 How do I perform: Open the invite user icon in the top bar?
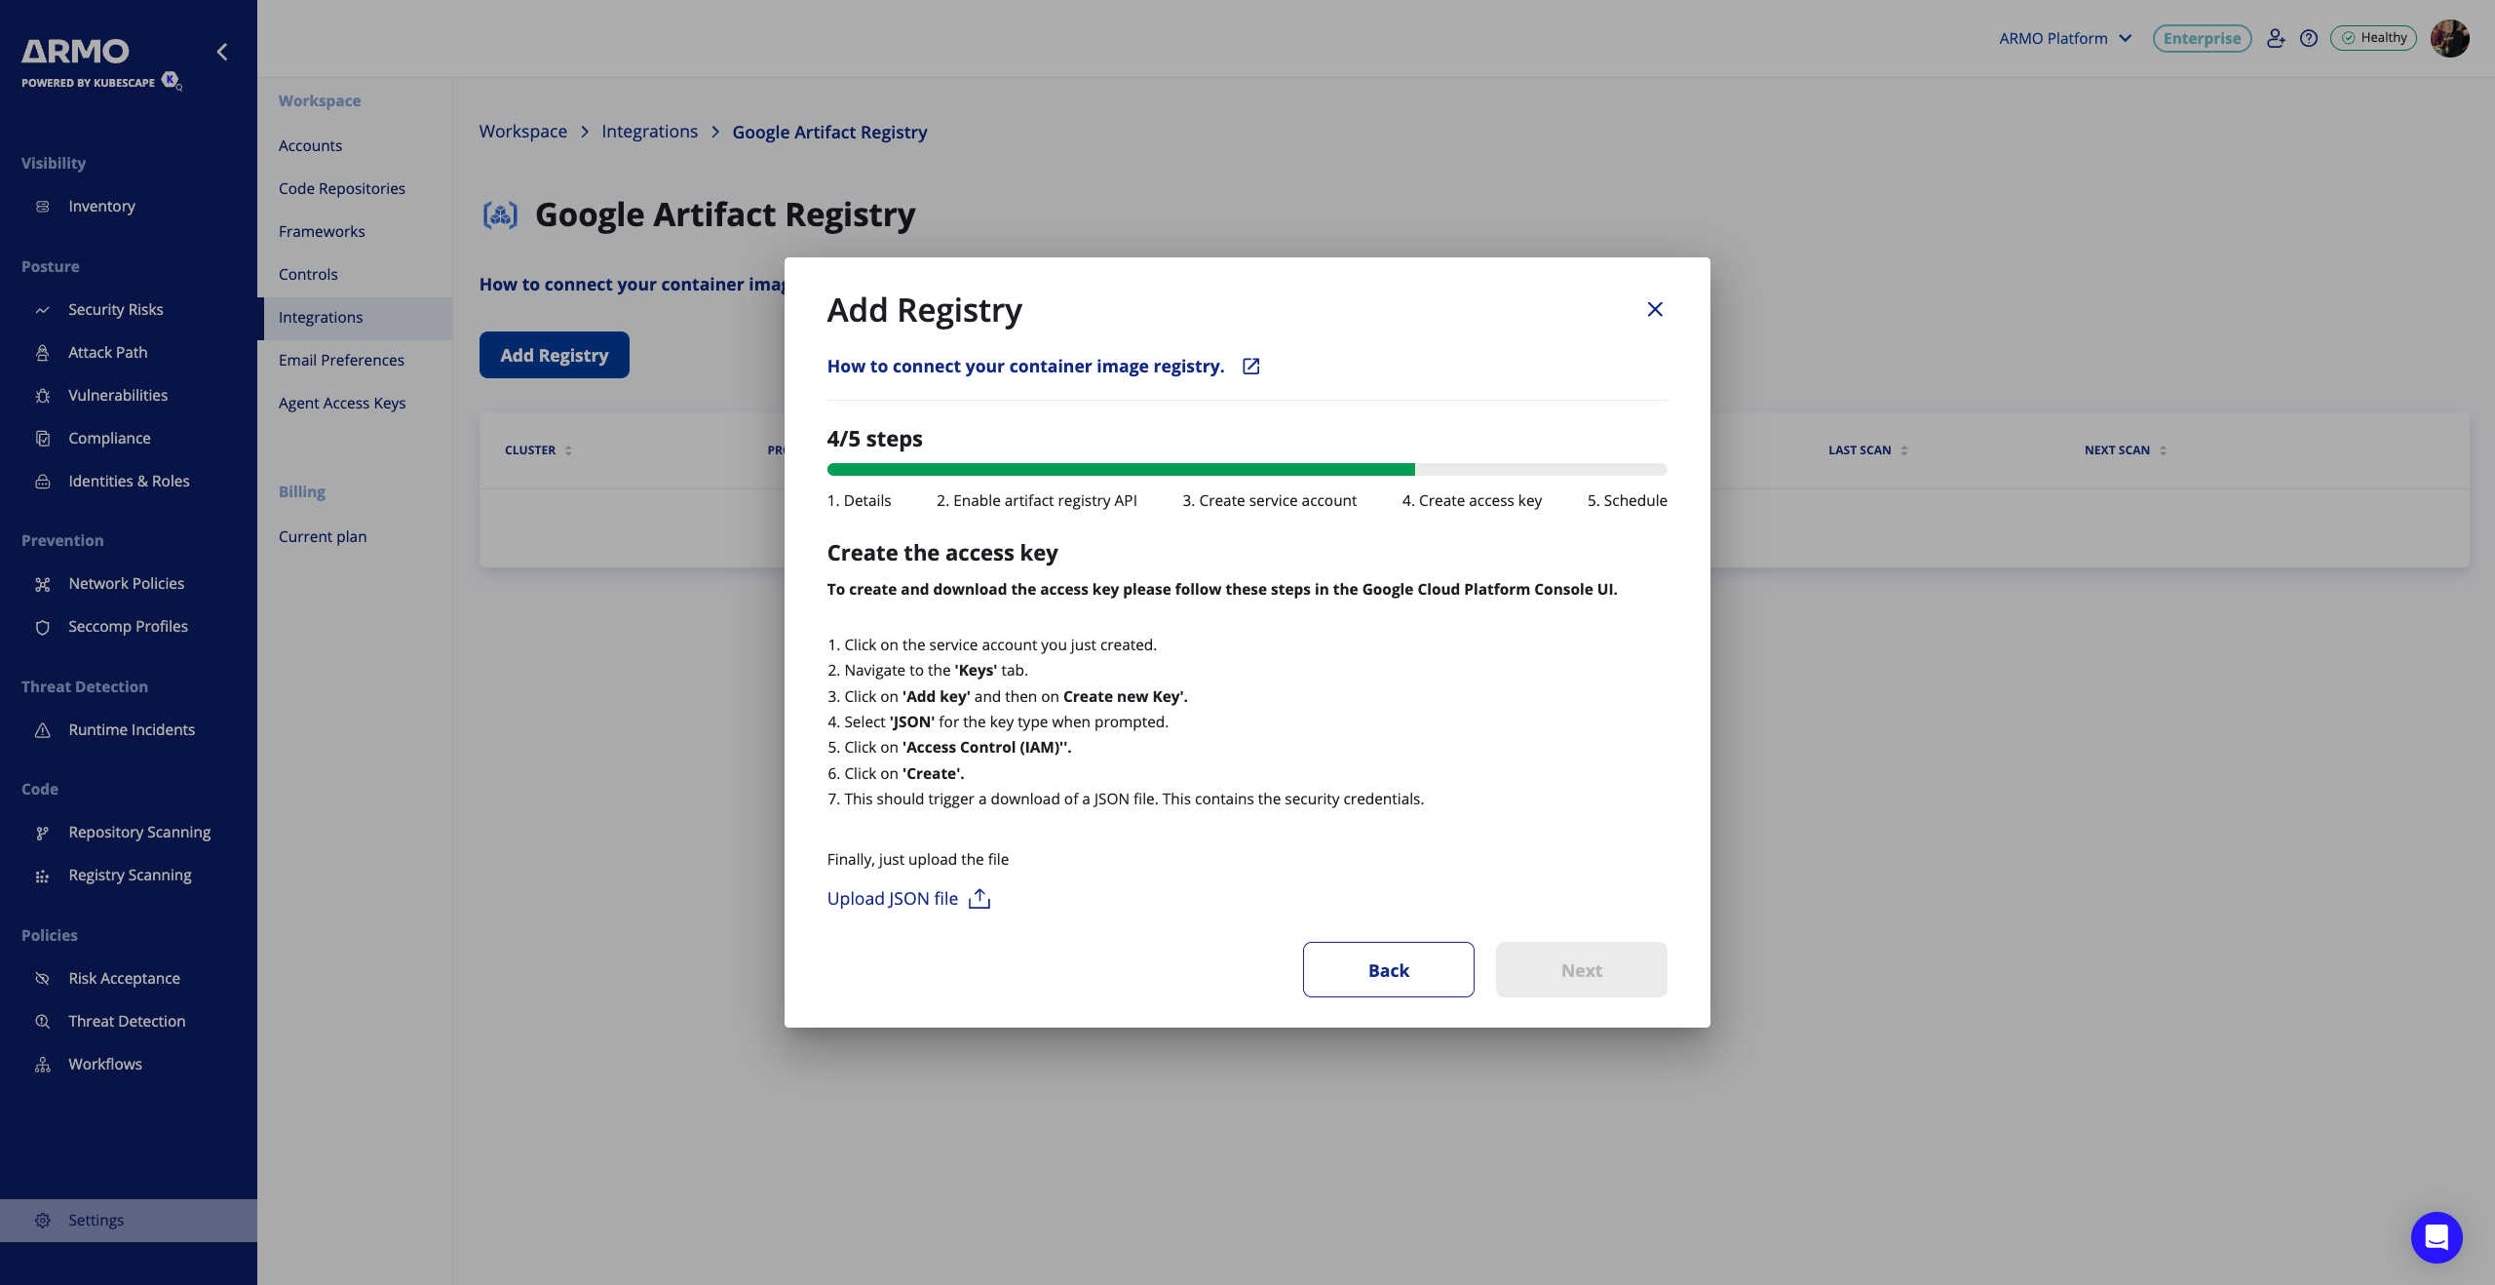tap(2275, 38)
